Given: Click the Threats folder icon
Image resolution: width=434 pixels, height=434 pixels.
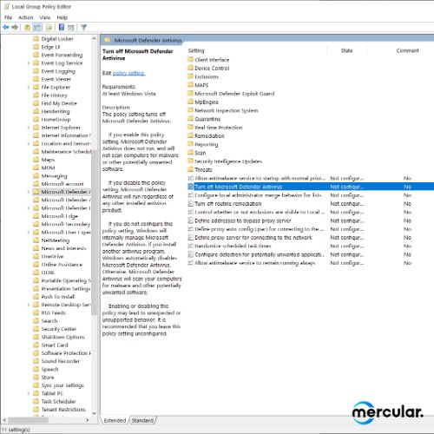Looking at the screenshot, I should pos(190,169).
